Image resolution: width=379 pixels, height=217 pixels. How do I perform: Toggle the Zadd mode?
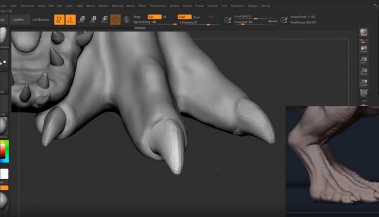184,17
